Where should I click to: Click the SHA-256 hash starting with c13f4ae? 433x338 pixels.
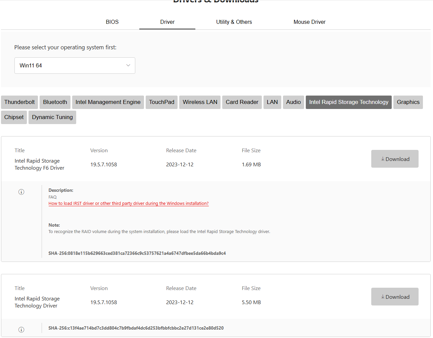(x=136, y=328)
